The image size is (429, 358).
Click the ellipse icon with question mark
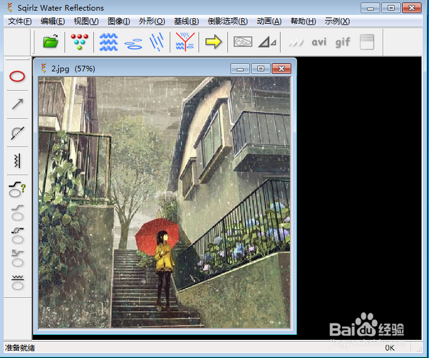coord(18,189)
